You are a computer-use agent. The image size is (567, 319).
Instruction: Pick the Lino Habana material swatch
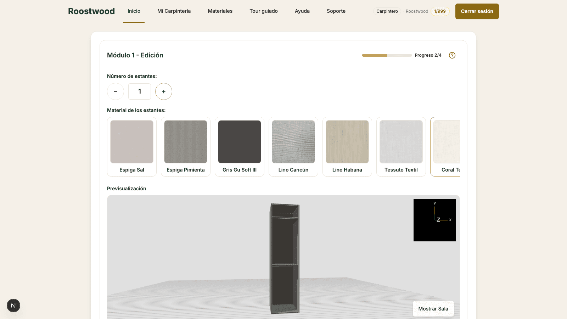coord(347,147)
